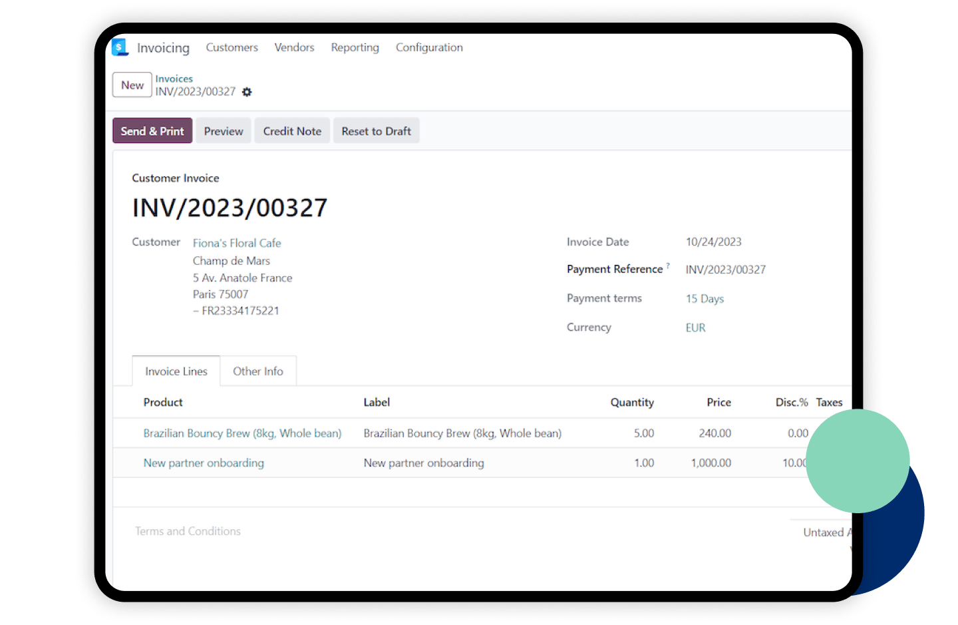
Task: Change the 15 Days payment terms
Action: pyautogui.click(x=705, y=298)
